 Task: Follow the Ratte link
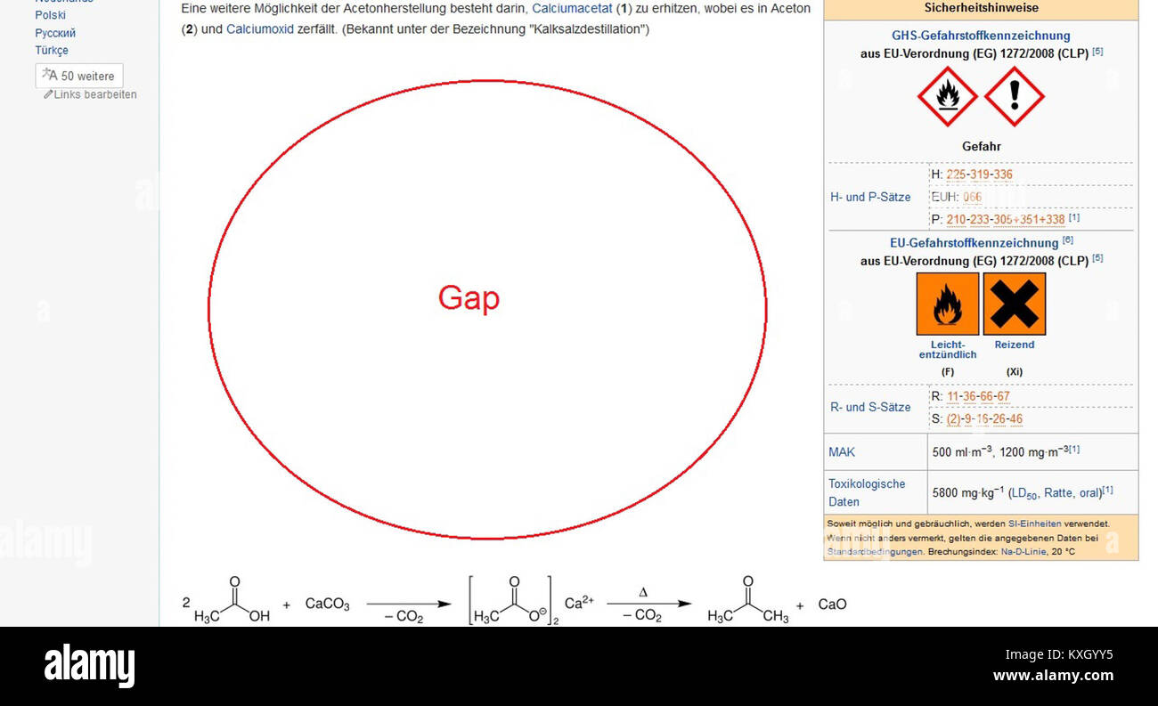point(1058,492)
